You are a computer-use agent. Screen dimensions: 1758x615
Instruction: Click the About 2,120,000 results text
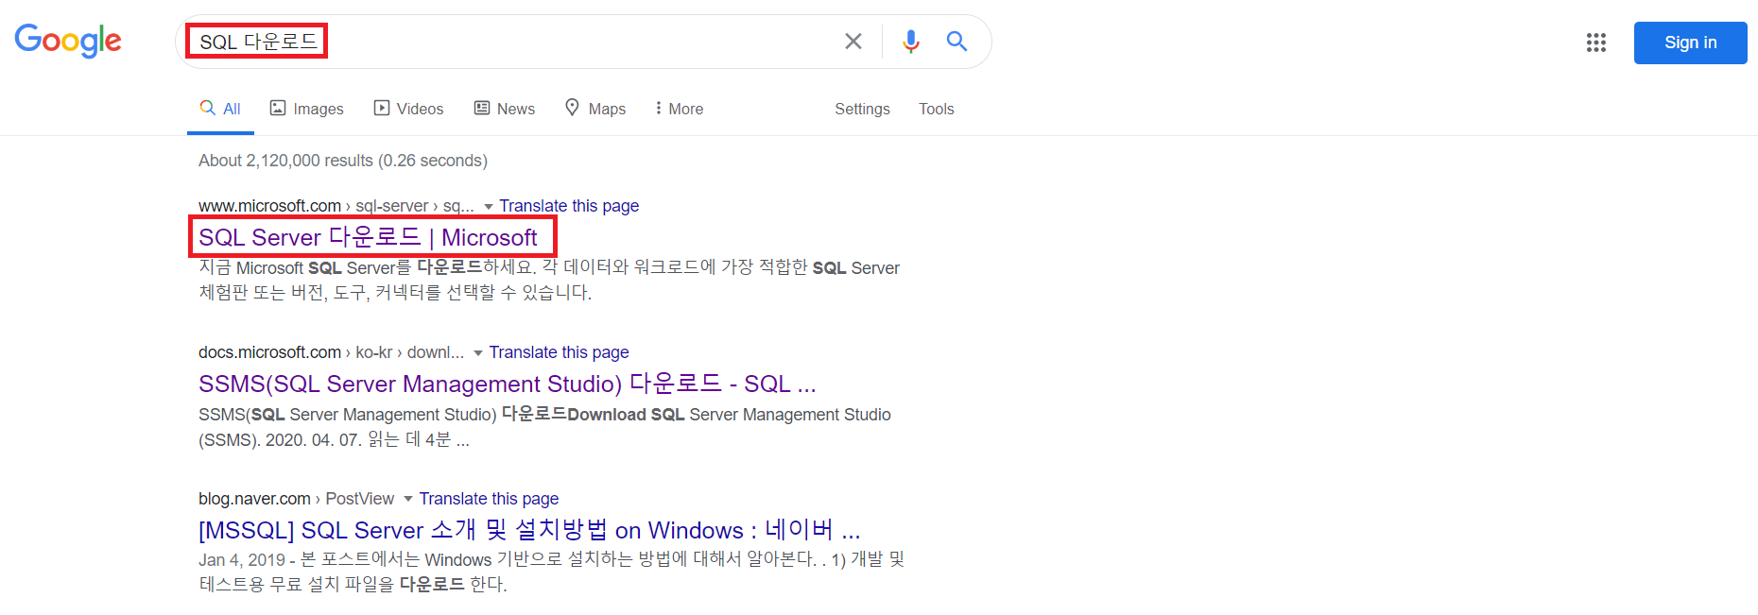(343, 161)
